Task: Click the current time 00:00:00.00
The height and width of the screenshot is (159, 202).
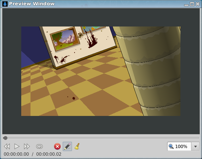Action: pos(16,154)
